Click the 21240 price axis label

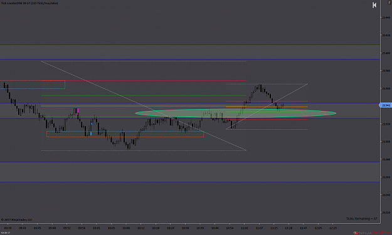[386, 195]
